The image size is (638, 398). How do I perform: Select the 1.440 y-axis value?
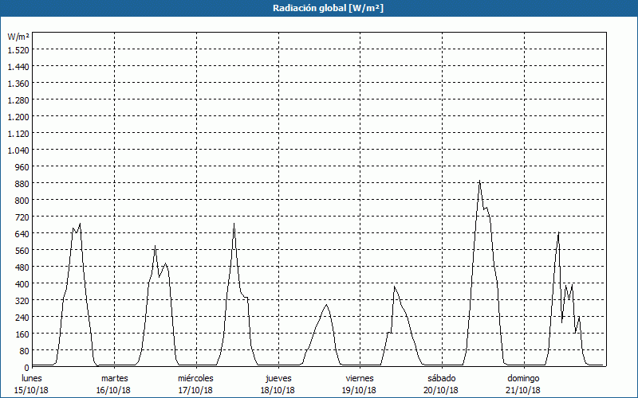(18, 67)
